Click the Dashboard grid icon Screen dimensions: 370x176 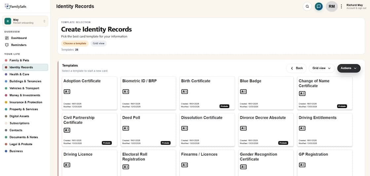coord(7,38)
